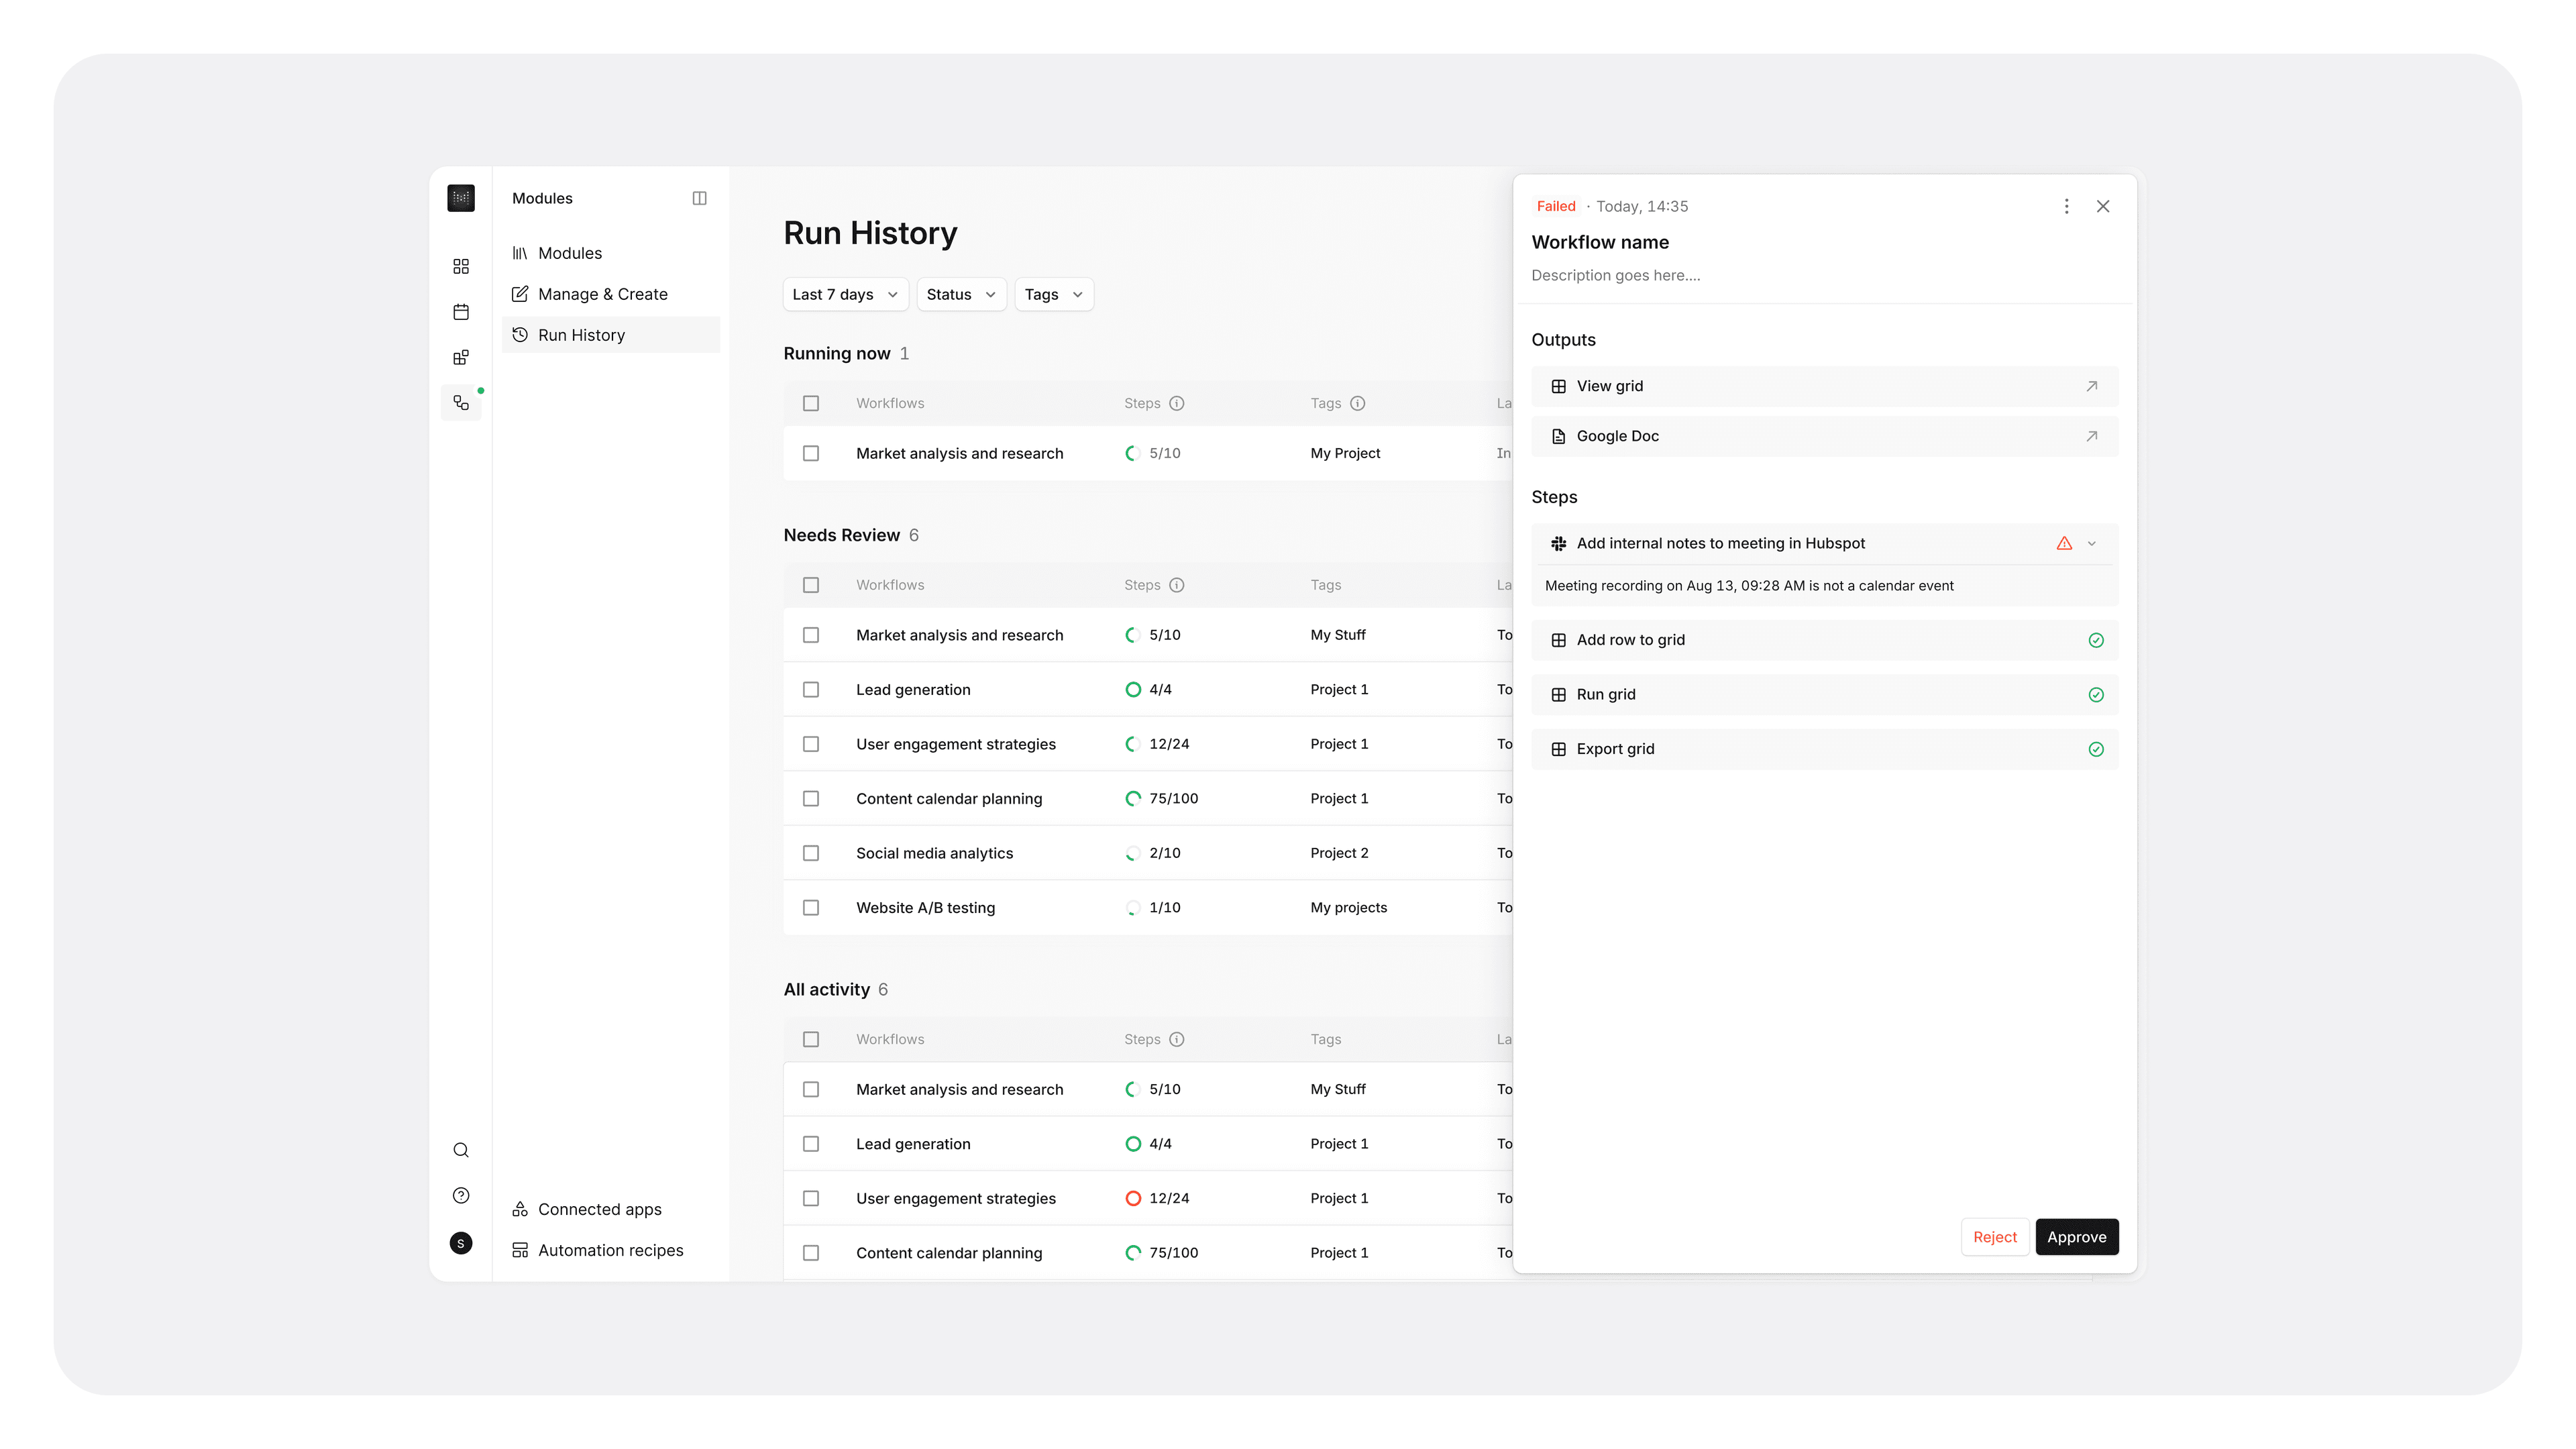This screenshot has height=1449, width=2576.
Task: Click the dashboard grid icon in left rail
Action: click(x=460, y=266)
